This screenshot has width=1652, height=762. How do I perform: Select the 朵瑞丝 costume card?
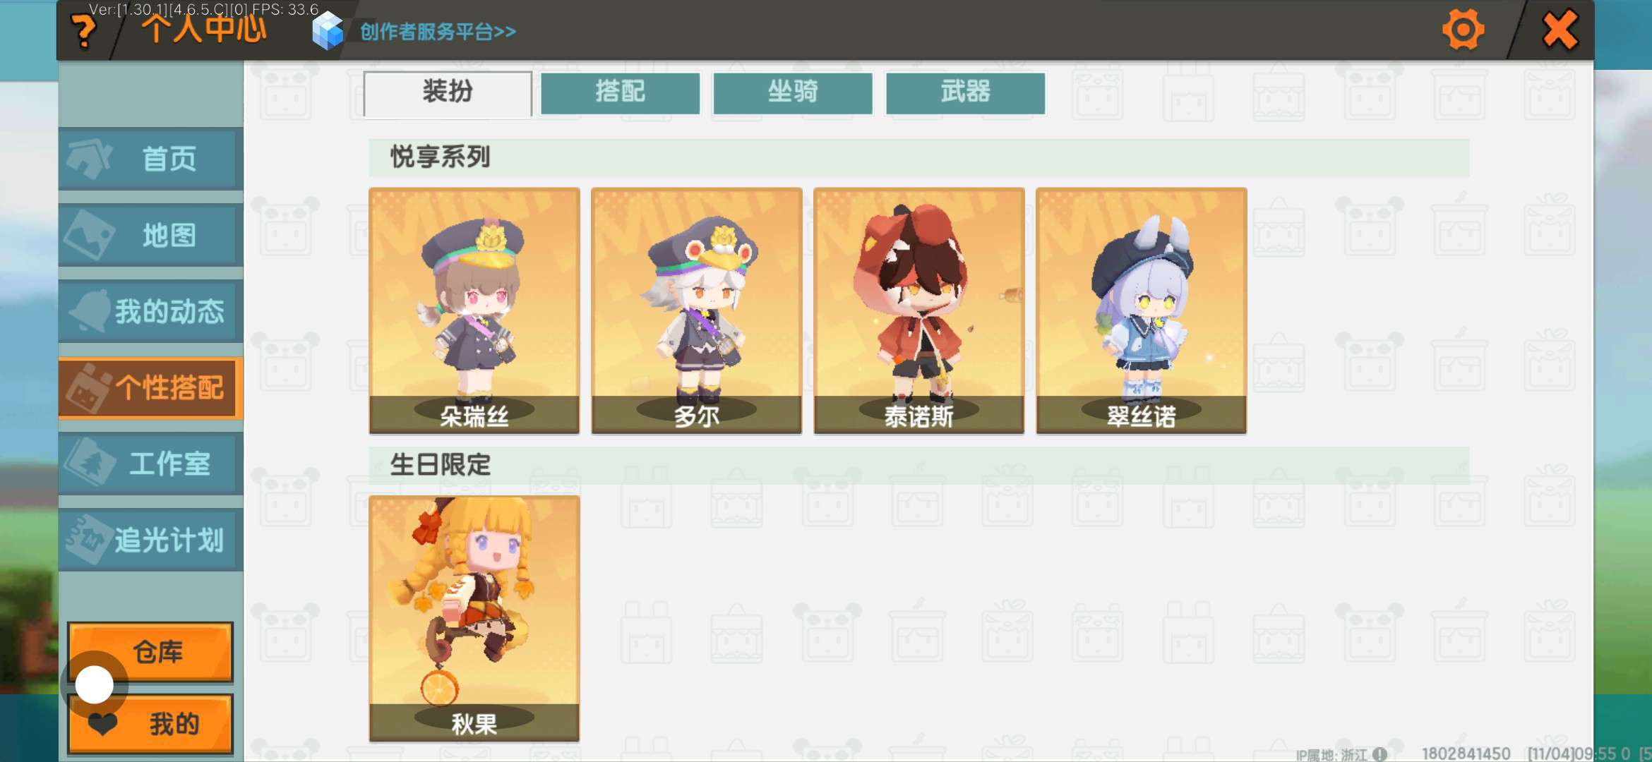[x=474, y=310]
